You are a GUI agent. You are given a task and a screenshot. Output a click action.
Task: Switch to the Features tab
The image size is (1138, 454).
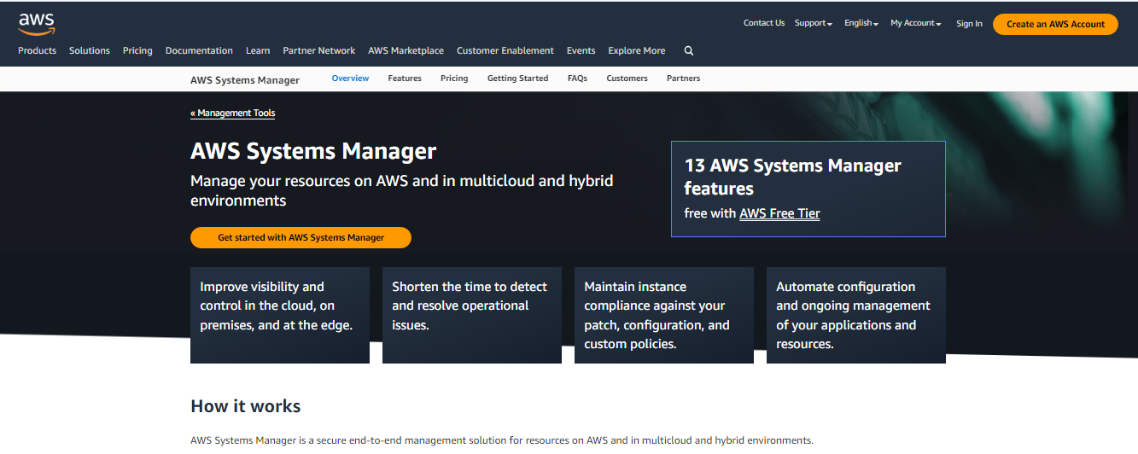pyautogui.click(x=405, y=79)
